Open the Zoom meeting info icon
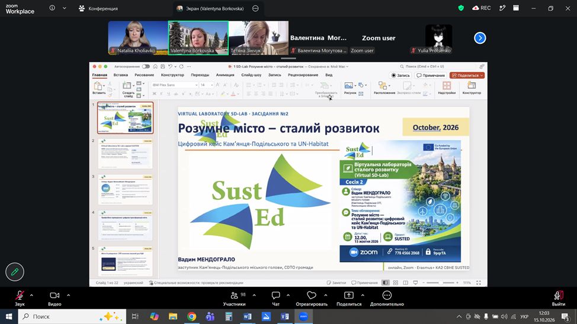This screenshot has width=577, height=324. click(x=52, y=8)
